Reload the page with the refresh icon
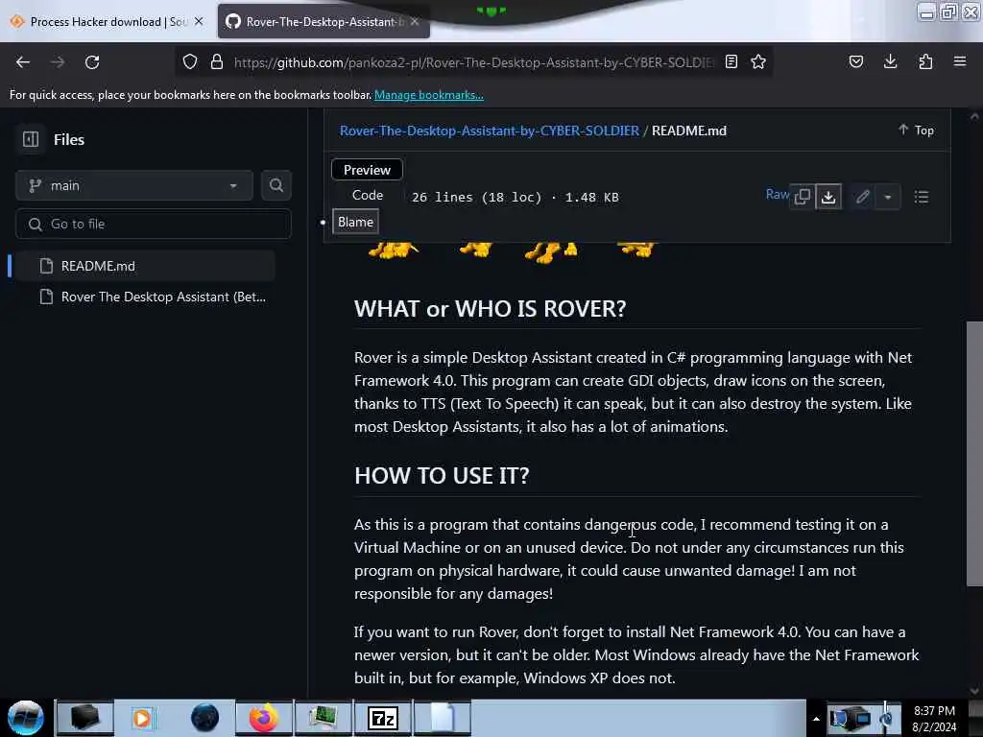Image resolution: width=983 pixels, height=737 pixels. pos(92,62)
